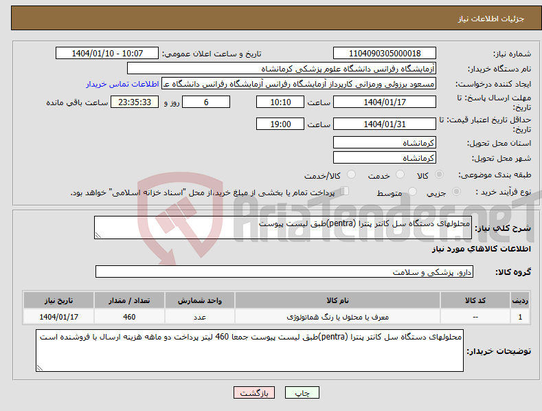Select the متوسط purchase type radio
This screenshot has width=542, height=411.
click(412, 191)
